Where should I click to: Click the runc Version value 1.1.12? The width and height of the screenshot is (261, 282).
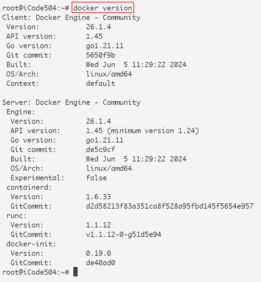[x=99, y=225]
